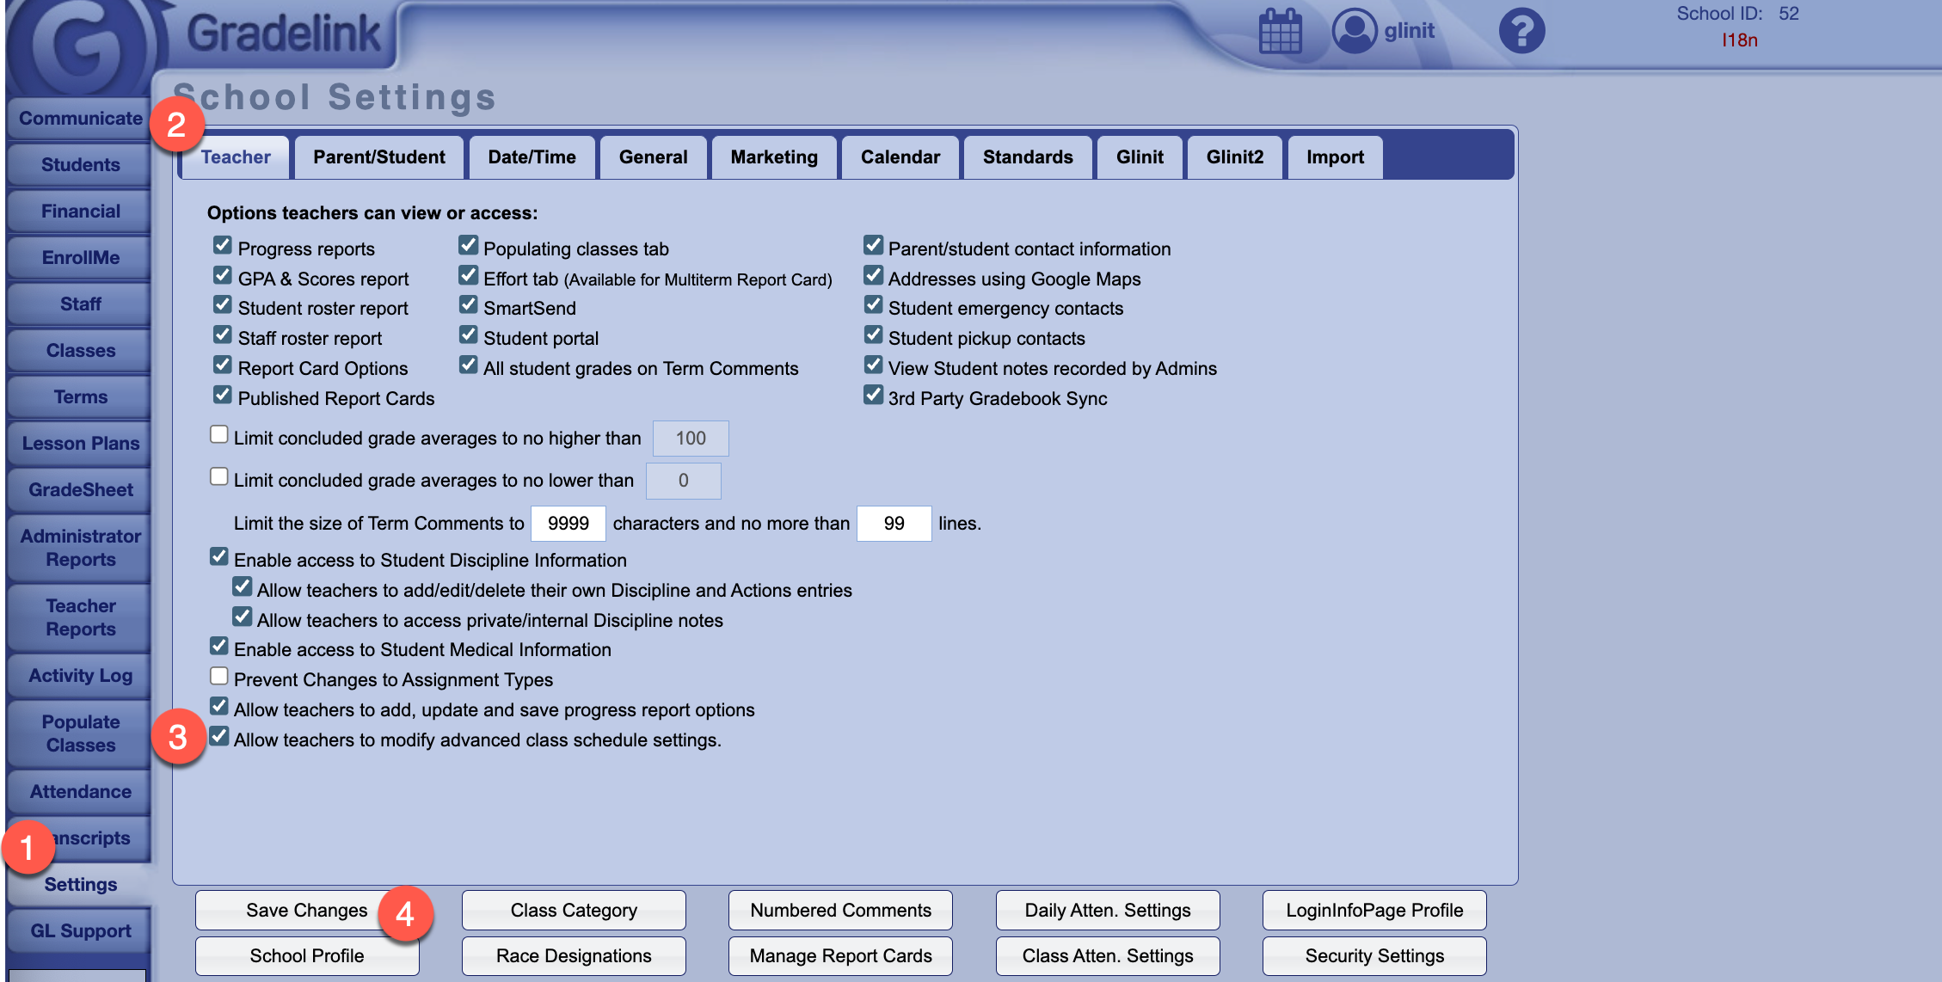Image resolution: width=1942 pixels, height=982 pixels.
Task: Click Manage Report Cards
Action: [x=840, y=955]
